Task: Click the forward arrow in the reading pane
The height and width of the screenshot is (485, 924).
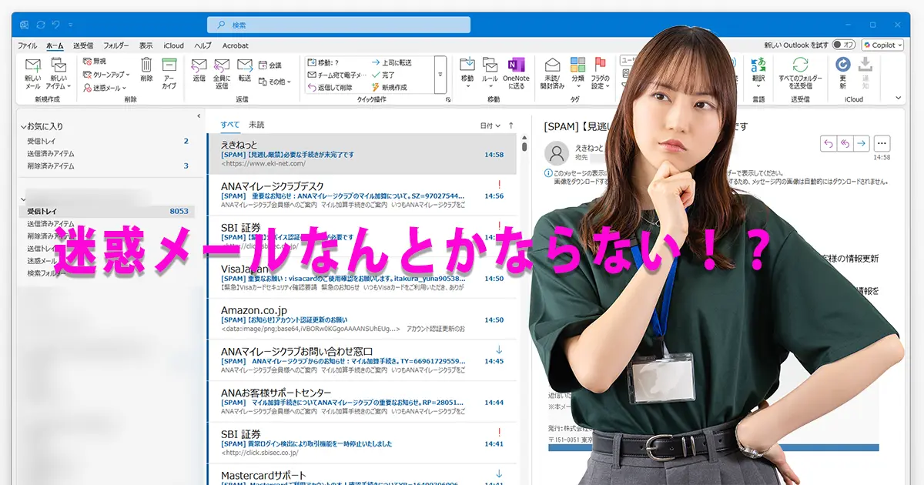Action: 862,143
